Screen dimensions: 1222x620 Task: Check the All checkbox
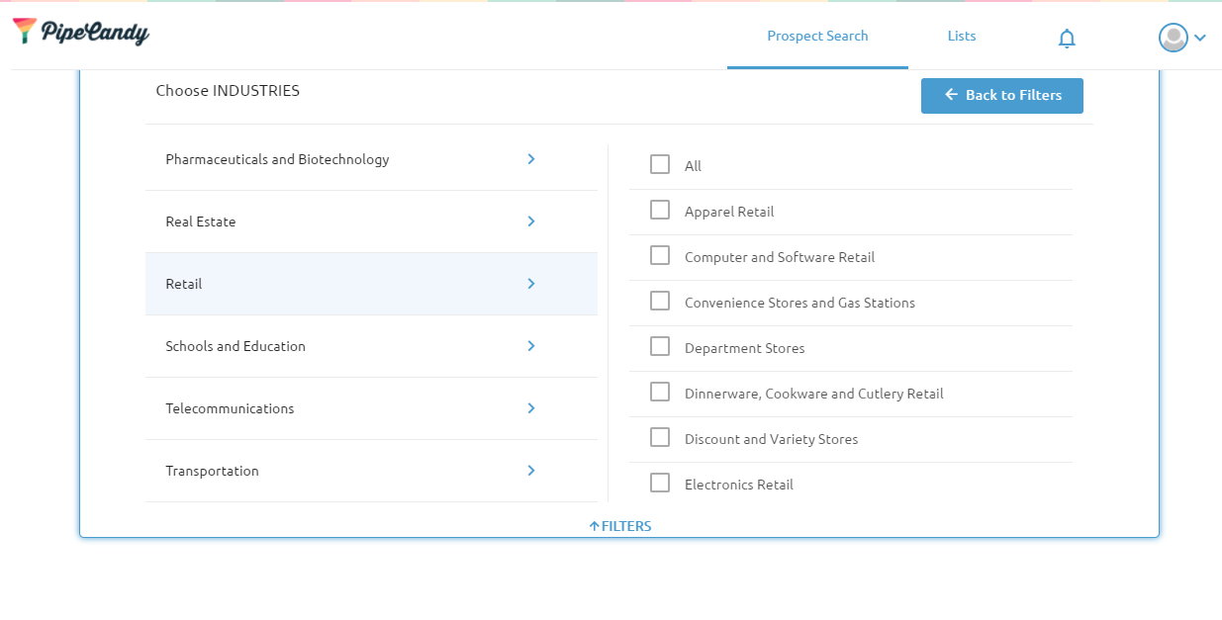pos(660,165)
